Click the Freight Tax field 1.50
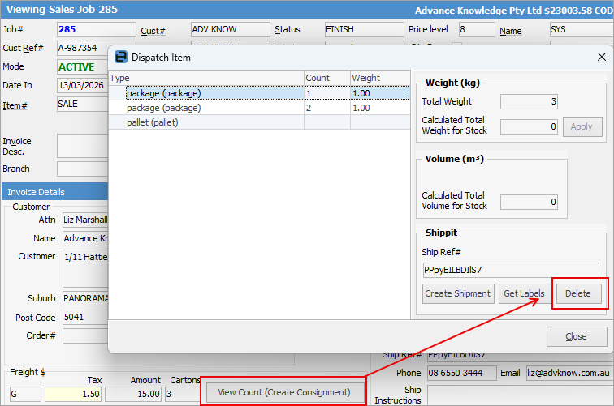The image size is (614, 406). click(x=73, y=394)
